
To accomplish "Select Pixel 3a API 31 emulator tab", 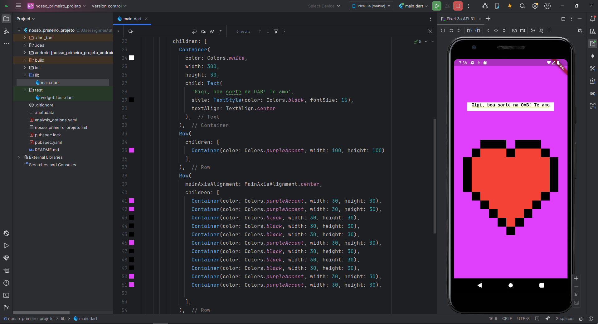I will click(460, 19).
